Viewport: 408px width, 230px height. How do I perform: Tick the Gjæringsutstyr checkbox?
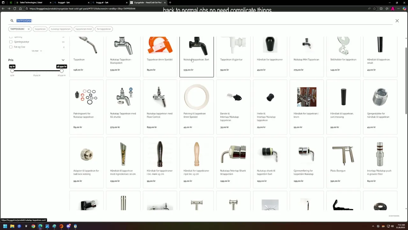click(x=11, y=42)
